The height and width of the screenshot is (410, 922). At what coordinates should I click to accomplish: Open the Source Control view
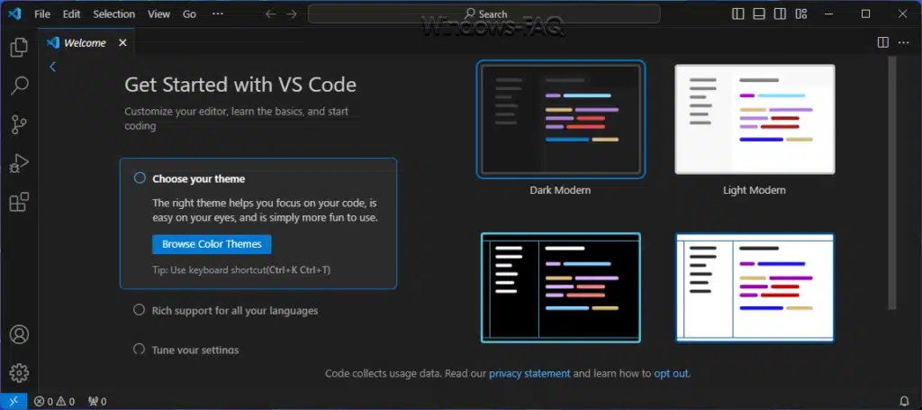click(19, 124)
